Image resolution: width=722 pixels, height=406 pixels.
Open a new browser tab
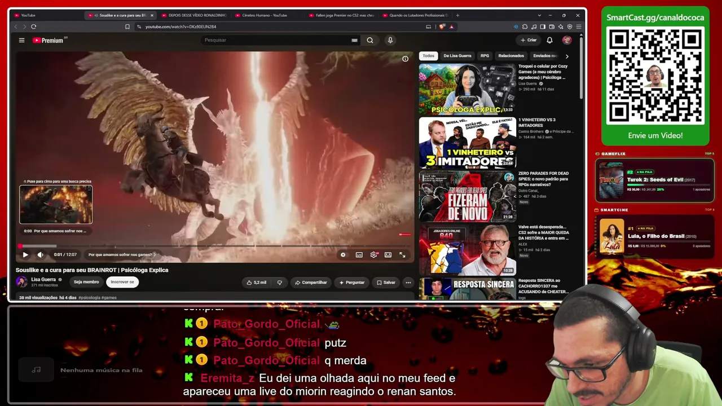point(457,15)
